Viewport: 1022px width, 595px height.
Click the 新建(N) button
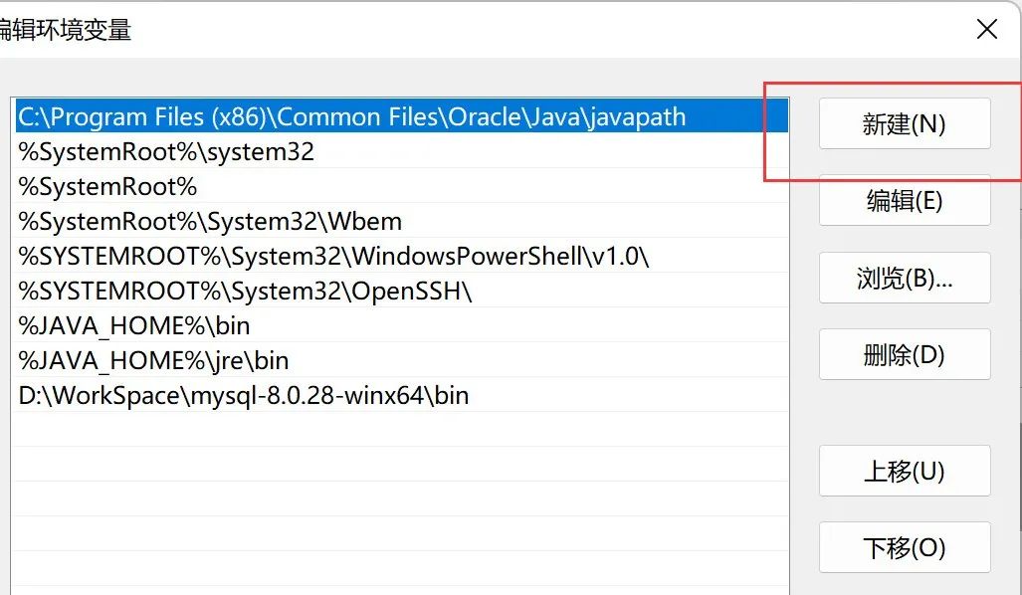(x=905, y=123)
